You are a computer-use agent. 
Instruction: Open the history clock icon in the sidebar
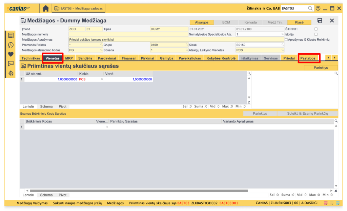[x=11, y=45]
